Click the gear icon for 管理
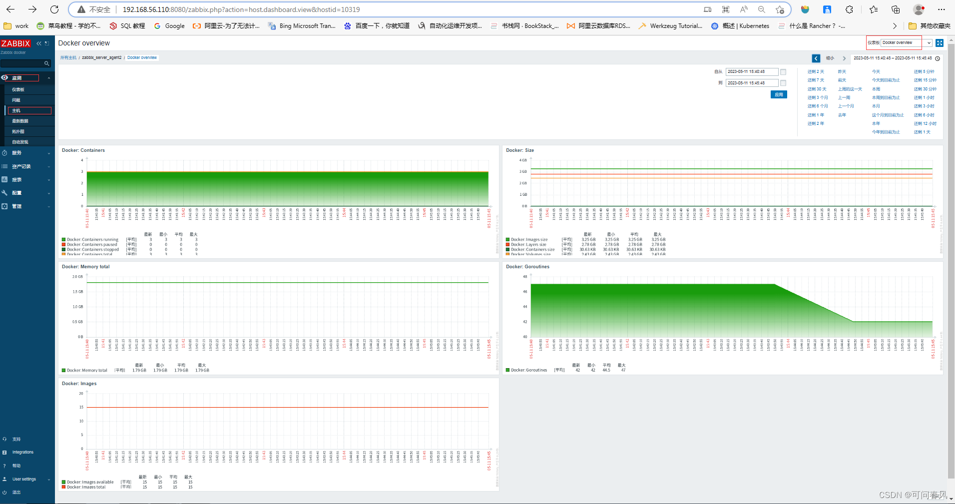This screenshot has width=955, height=504. pos(4,206)
